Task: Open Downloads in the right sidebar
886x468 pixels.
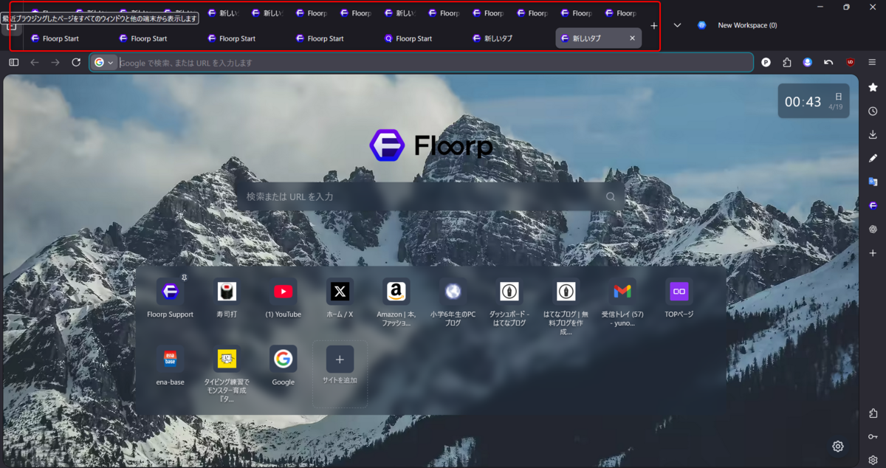Action: [873, 134]
